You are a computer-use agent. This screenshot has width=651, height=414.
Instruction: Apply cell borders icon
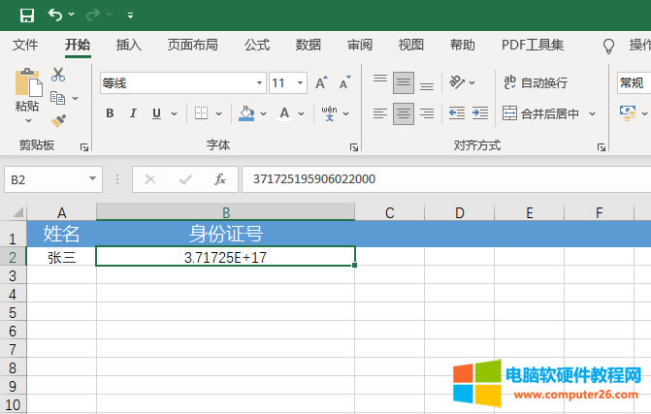click(x=202, y=113)
